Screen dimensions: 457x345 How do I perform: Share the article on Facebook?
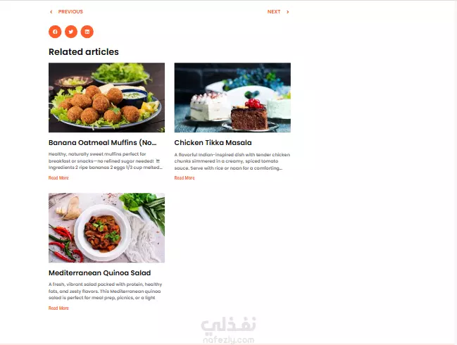click(x=55, y=32)
